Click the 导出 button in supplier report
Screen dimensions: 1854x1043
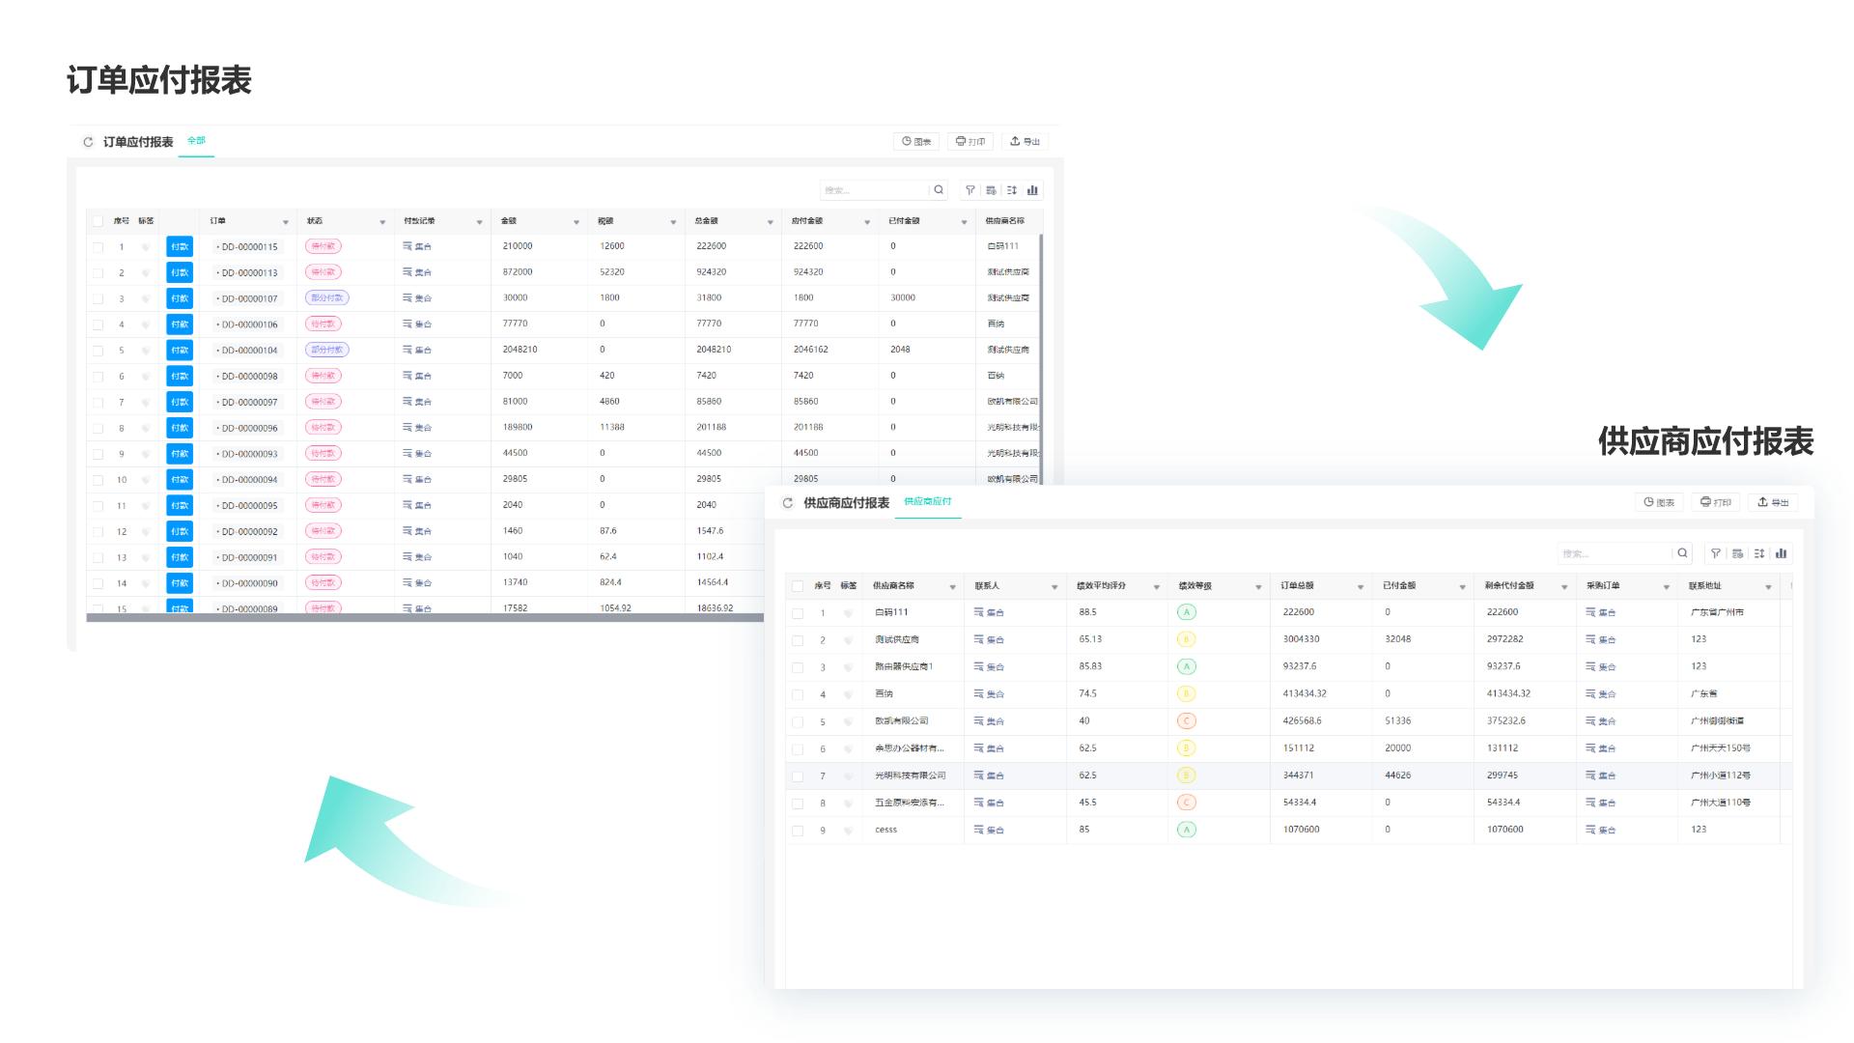tap(1773, 502)
